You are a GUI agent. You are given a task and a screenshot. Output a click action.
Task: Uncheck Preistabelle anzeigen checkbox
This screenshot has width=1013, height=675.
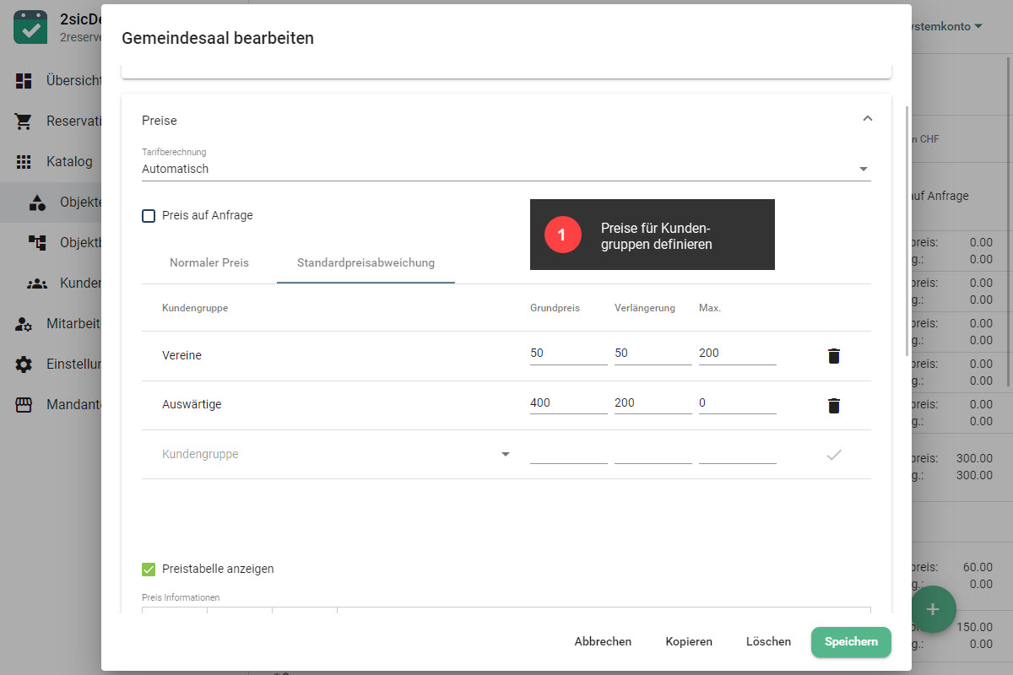[149, 570]
